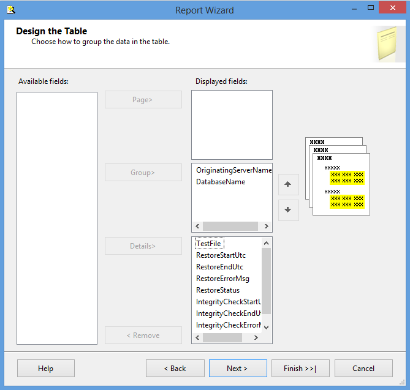410x390 pixels.
Task: Click the details list scroll left arrow
Action: coord(198,337)
